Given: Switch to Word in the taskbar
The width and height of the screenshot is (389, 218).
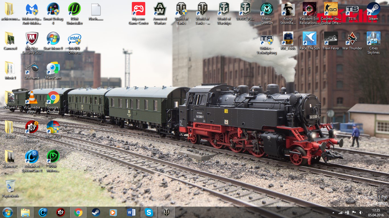Looking at the screenshot, I should point(131,212).
